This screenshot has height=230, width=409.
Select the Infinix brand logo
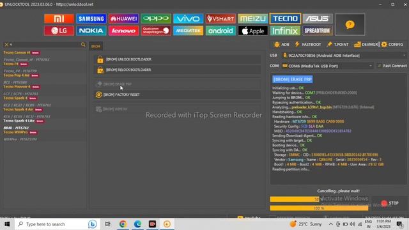[x=285, y=31]
